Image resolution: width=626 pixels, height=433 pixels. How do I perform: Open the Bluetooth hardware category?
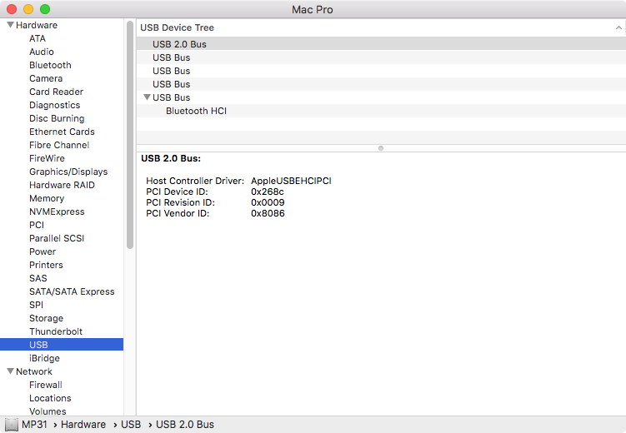click(x=50, y=65)
